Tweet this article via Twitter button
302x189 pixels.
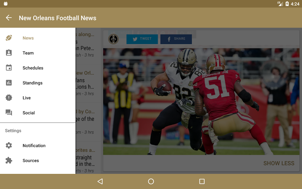click(142, 39)
